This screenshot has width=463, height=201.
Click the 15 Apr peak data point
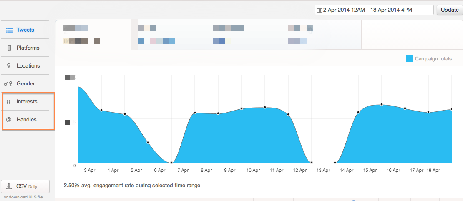381,104
